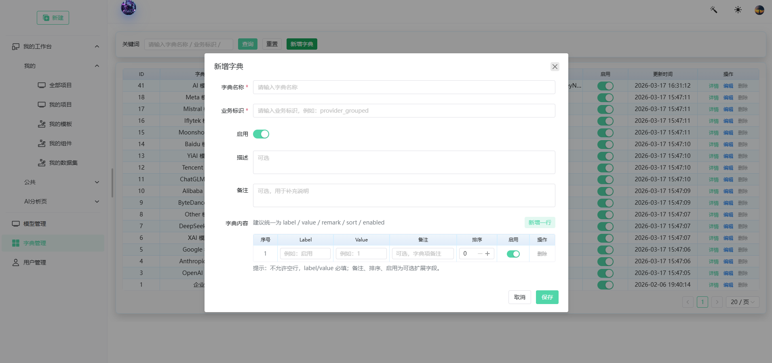Click 详情 for the ID 41 row
The height and width of the screenshot is (363, 772).
click(714, 86)
